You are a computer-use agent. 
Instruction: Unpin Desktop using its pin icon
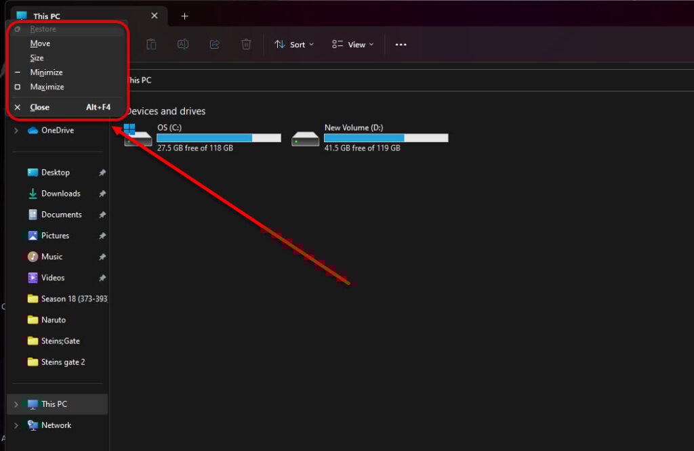pos(102,173)
